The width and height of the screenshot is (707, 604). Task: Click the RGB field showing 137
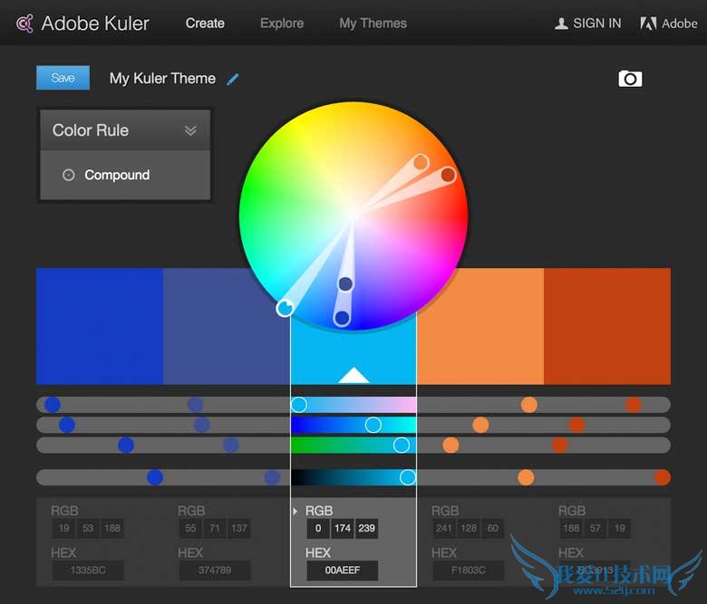[x=239, y=528]
